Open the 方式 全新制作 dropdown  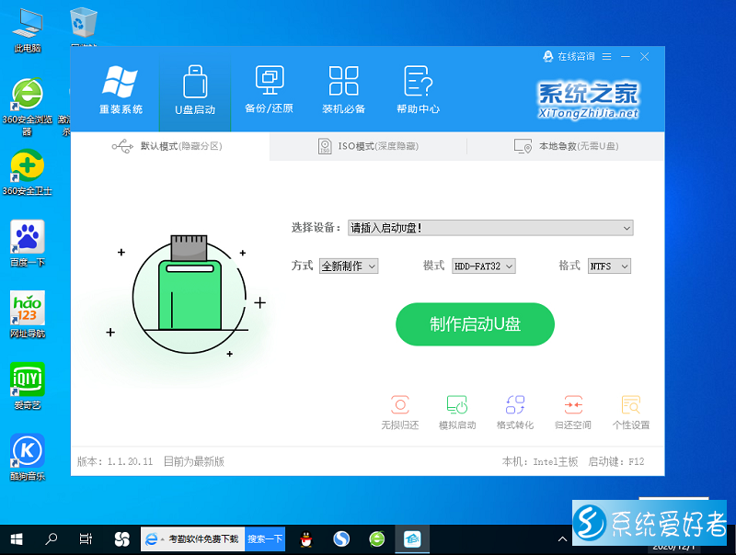(x=349, y=266)
